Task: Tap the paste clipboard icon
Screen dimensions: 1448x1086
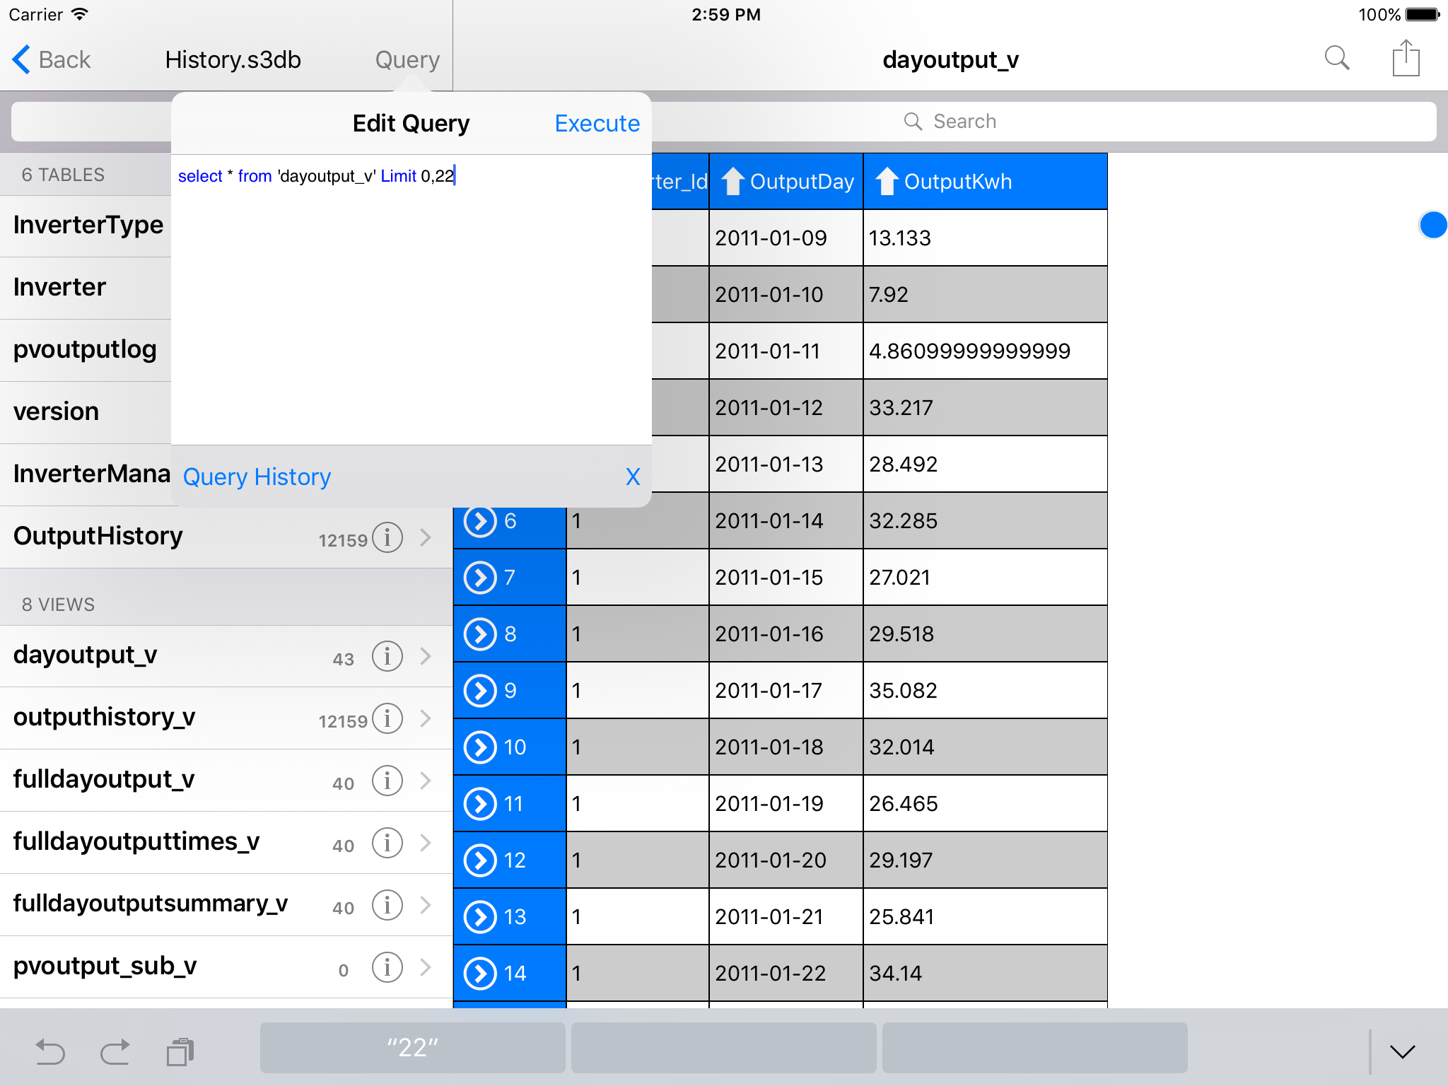Action: [x=180, y=1051]
